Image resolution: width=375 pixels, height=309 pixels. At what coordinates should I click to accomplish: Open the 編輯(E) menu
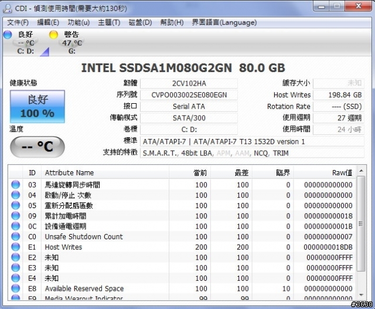pos(48,22)
